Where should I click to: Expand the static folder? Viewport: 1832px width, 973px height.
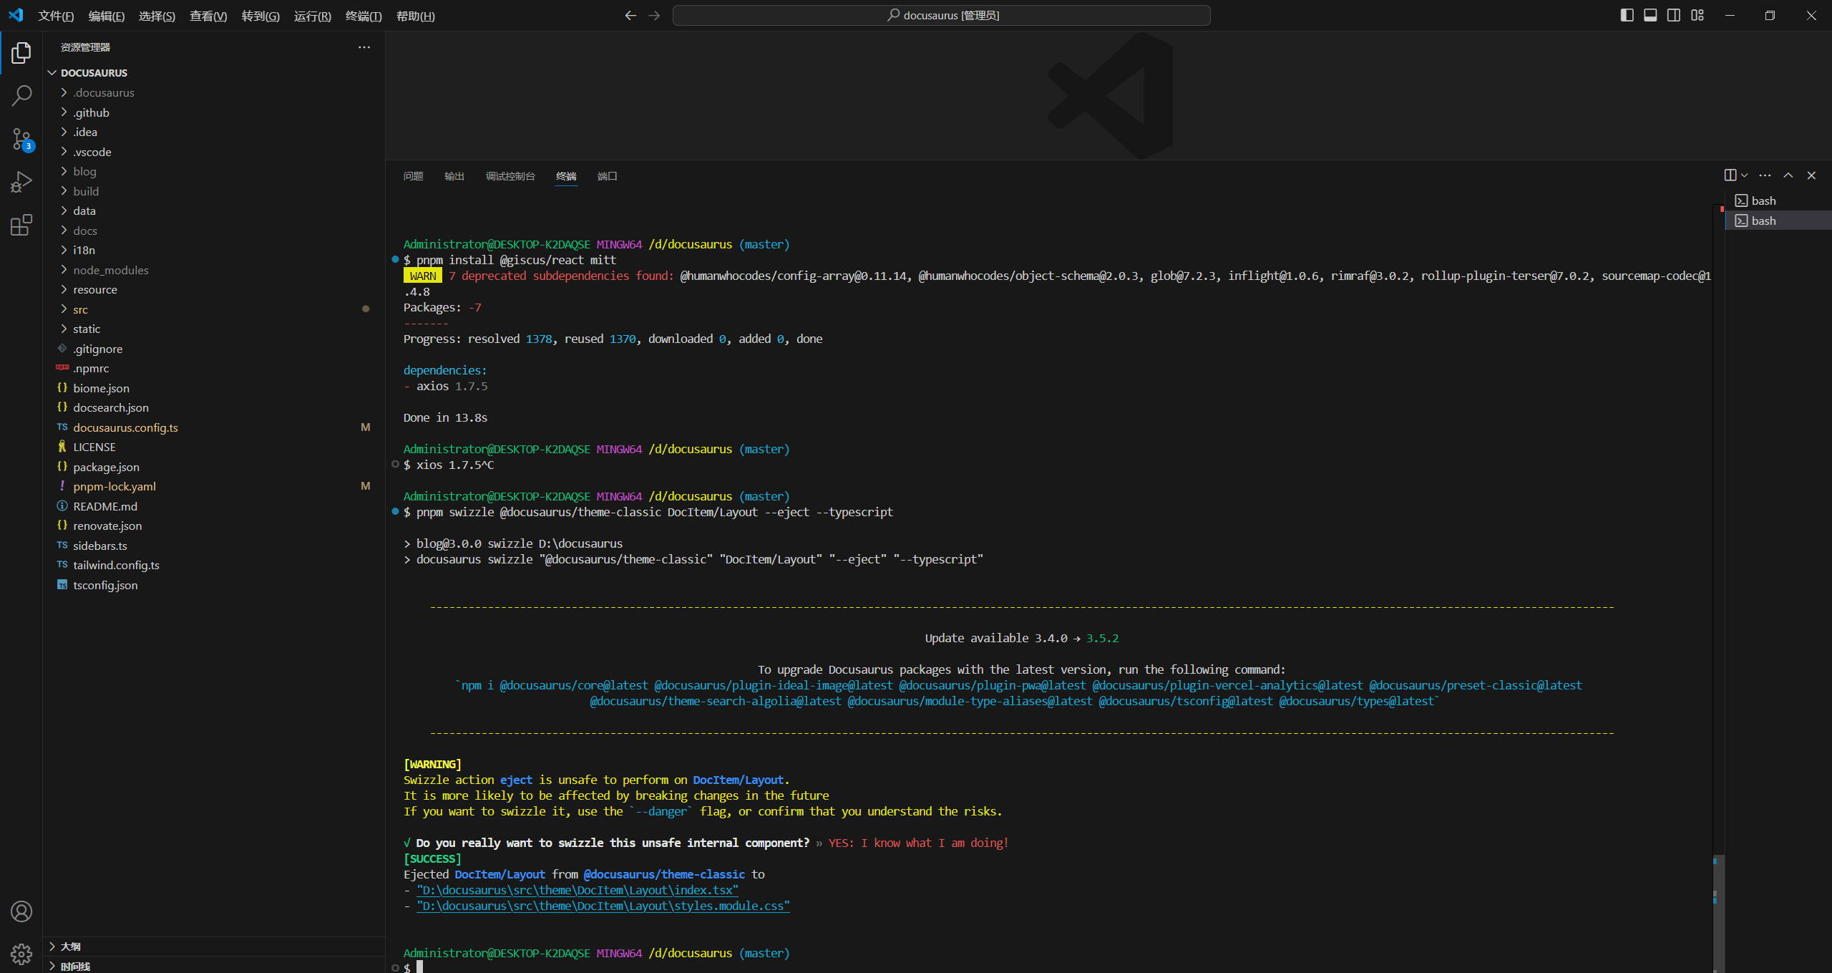[214, 329]
